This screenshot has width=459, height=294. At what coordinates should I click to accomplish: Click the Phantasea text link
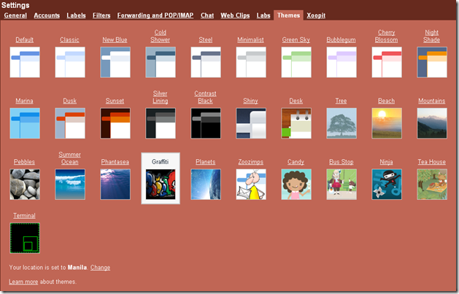[115, 162]
